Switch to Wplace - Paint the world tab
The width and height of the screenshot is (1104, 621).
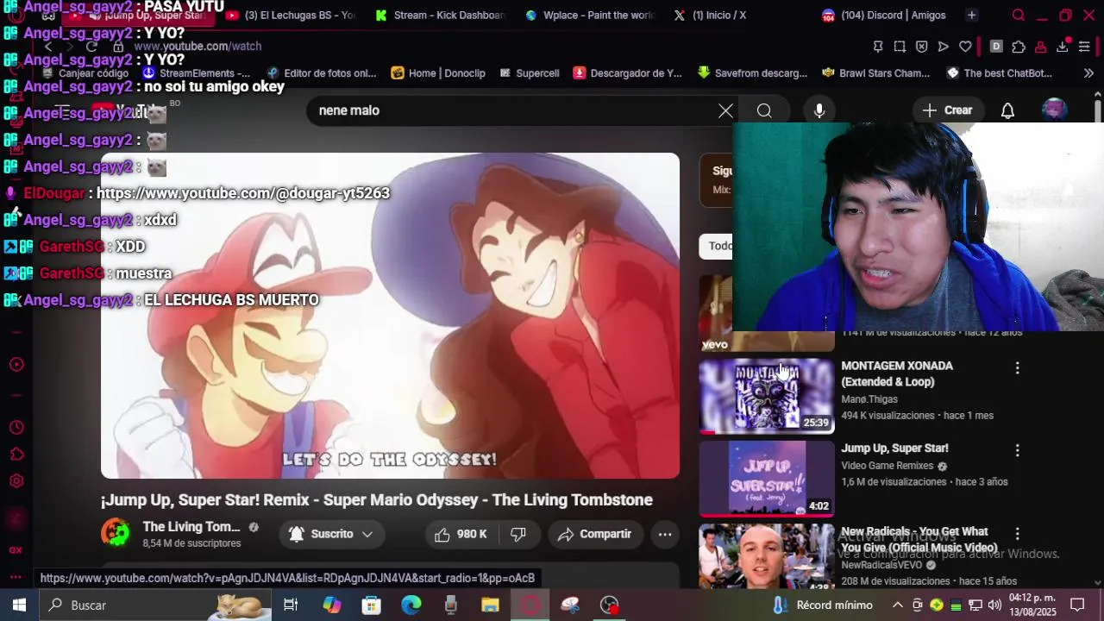pyautogui.click(x=590, y=16)
